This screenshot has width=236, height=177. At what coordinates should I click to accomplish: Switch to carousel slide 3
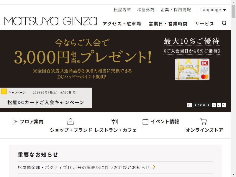coord(214,105)
